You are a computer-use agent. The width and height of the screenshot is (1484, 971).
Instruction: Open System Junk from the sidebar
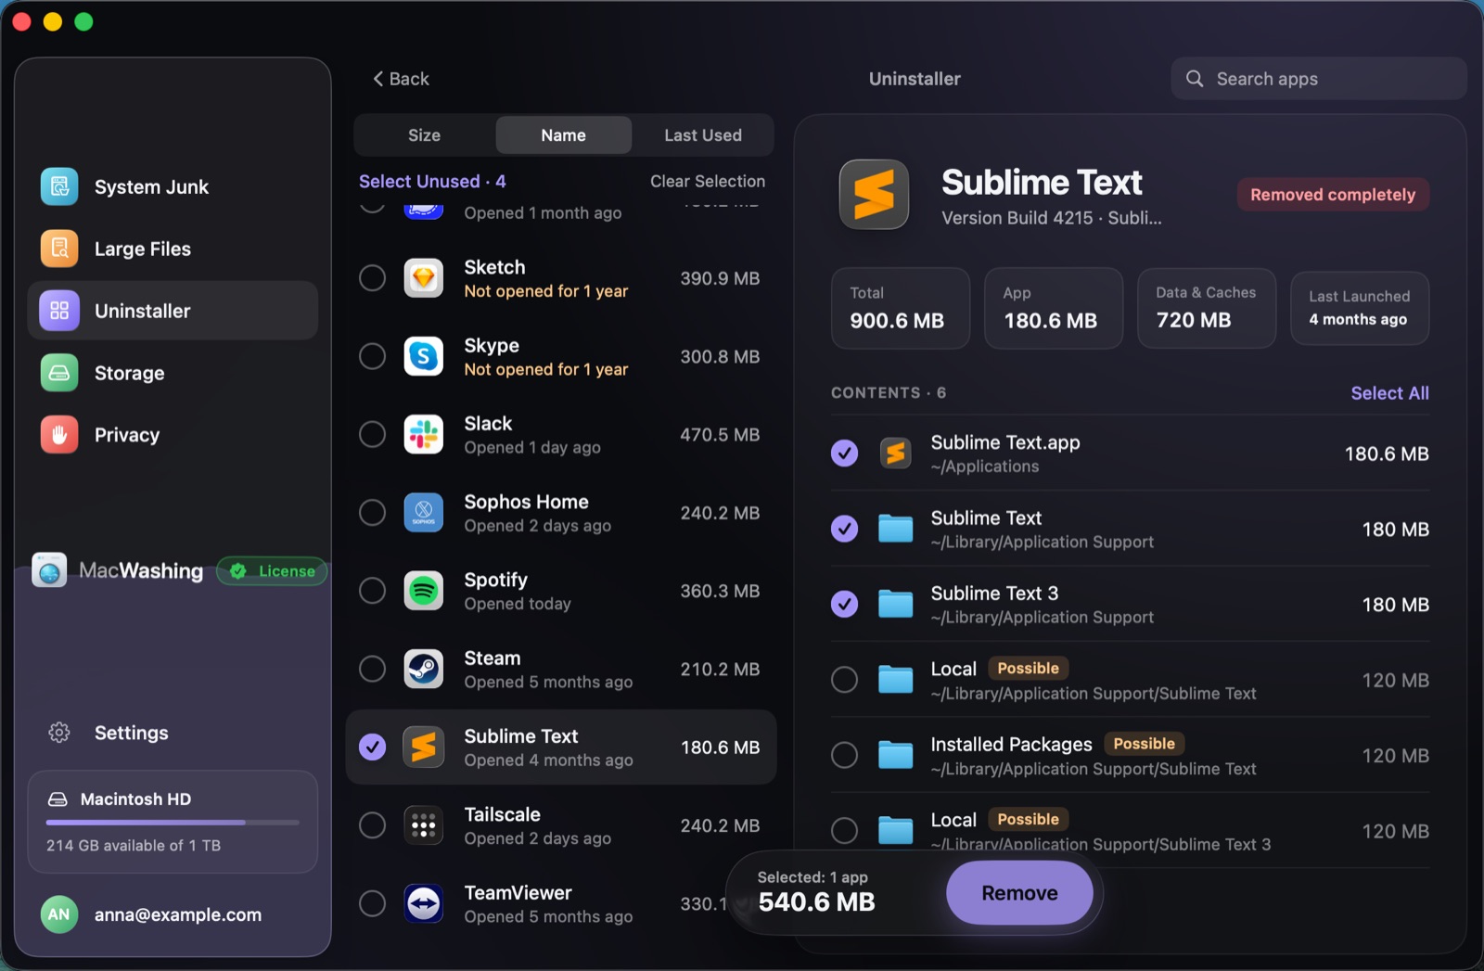pyautogui.click(x=173, y=186)
